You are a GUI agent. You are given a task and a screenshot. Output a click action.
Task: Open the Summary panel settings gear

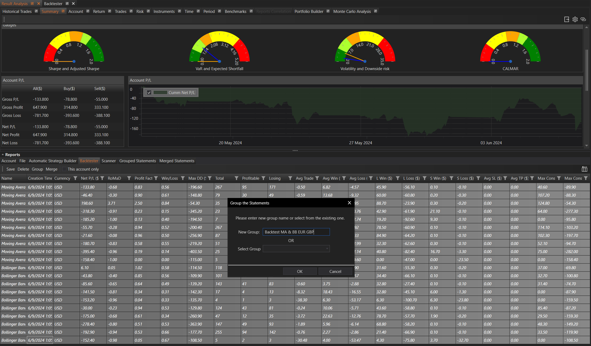575,19
